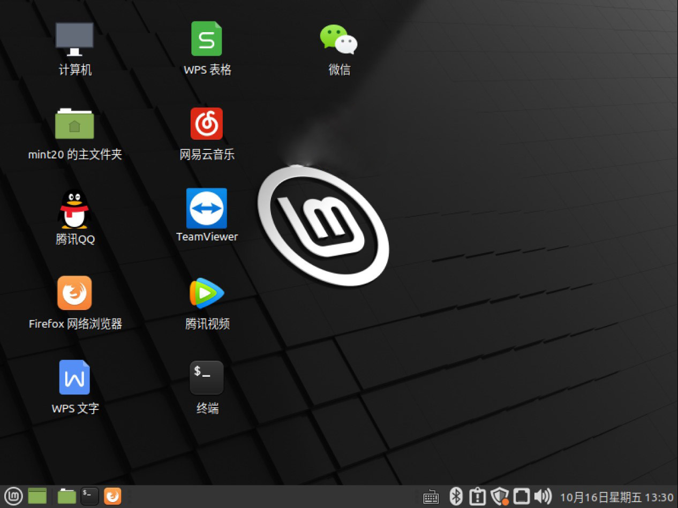Click the TeamViewer label text
This screenshot has width=678, height=508.
coord(207,237)
